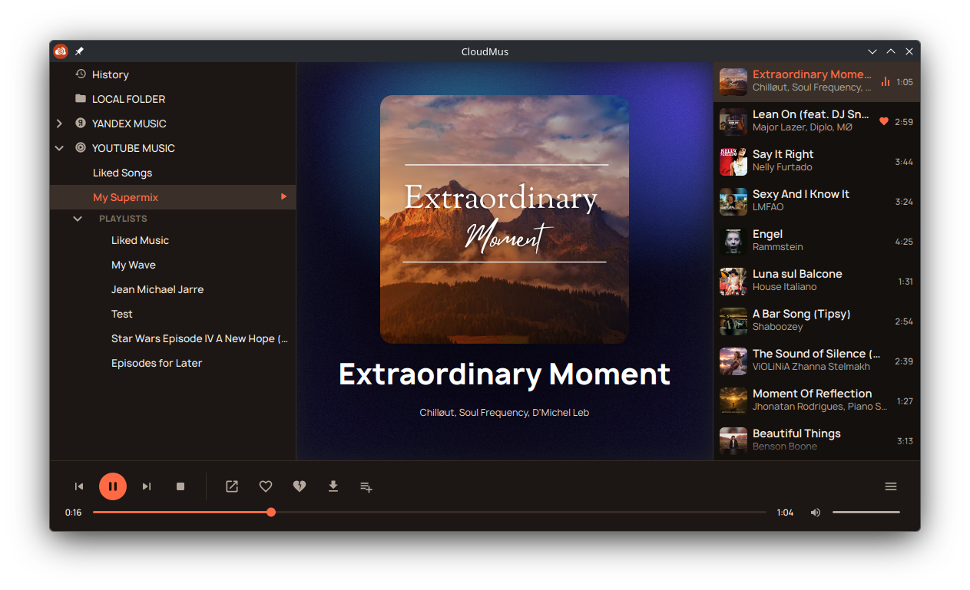Minimize the CloudMus window

coord(872,51)
